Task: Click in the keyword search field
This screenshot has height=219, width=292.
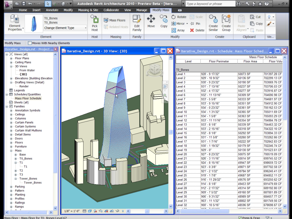Action: tap(209, 4)
